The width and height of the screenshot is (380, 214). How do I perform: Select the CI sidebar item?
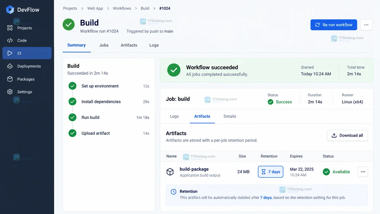27,53
